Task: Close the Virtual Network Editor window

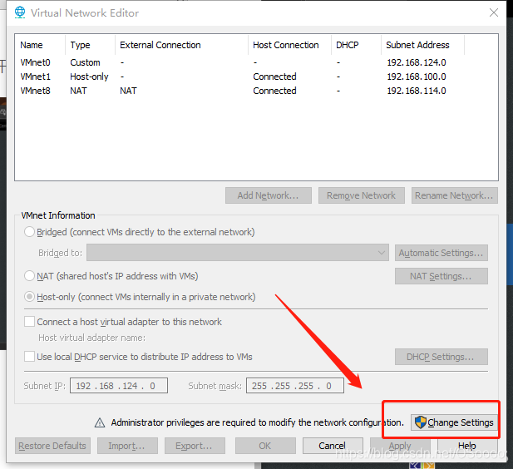Action: (494, 12)
